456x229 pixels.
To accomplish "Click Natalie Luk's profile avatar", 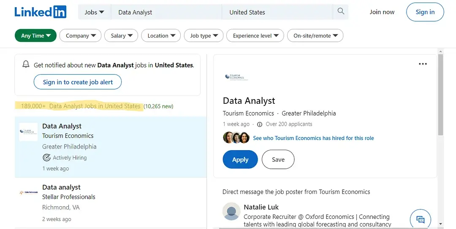I will tap(231, 211).
